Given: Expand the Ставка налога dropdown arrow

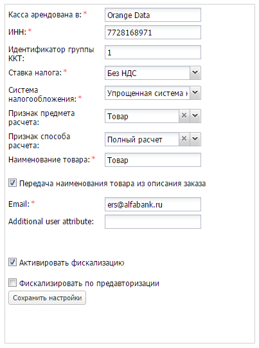Looking at the screenshot, I should point(195,73).
